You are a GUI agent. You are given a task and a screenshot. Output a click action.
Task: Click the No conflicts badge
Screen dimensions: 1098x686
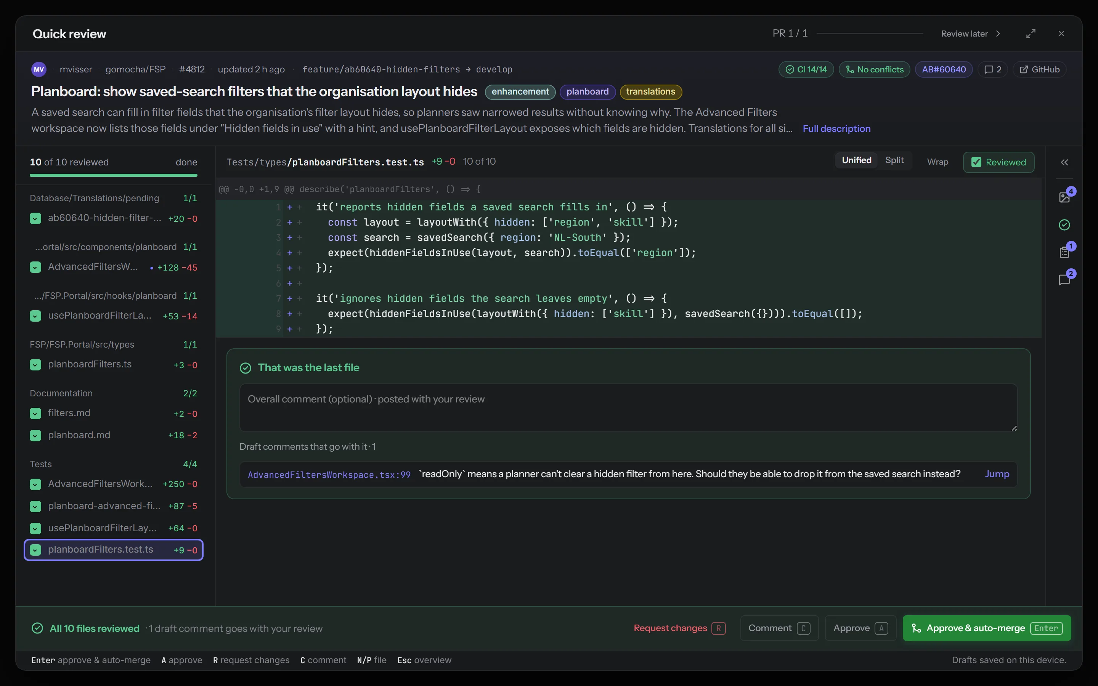pos(874,69)
